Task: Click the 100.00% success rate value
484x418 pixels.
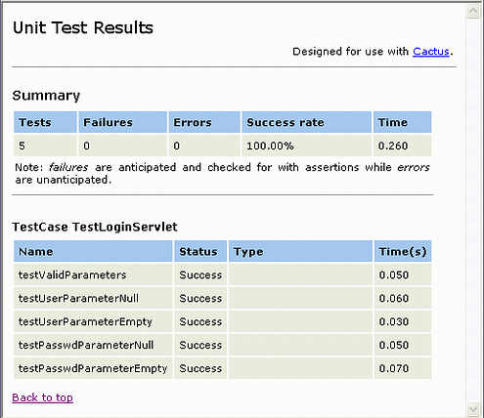Action: [270, 146]
